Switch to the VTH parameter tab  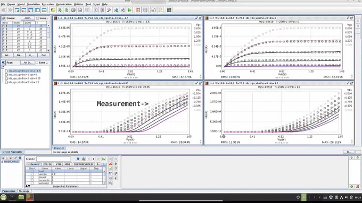click(58, 164)
